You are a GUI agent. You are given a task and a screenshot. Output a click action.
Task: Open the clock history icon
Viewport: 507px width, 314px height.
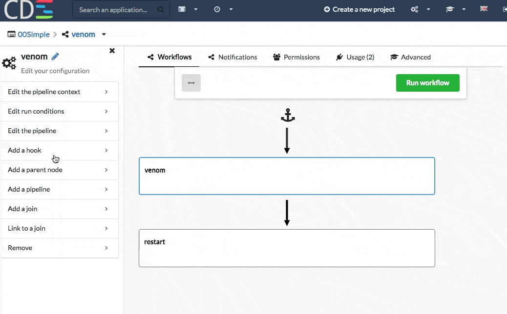click(x=217, y=9)
